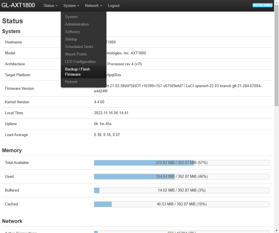Click the Firmware Version row label
The width and height of the screenshot is (279, 233).
pyautogui.click(x=19, y=88)
